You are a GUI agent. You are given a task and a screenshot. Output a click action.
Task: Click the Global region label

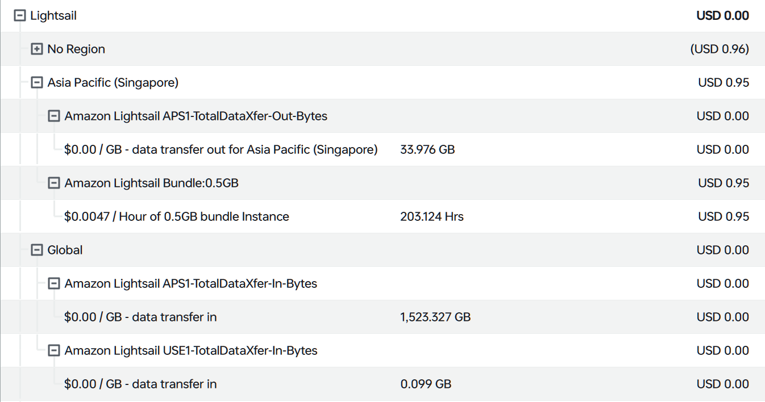point(65,250)
